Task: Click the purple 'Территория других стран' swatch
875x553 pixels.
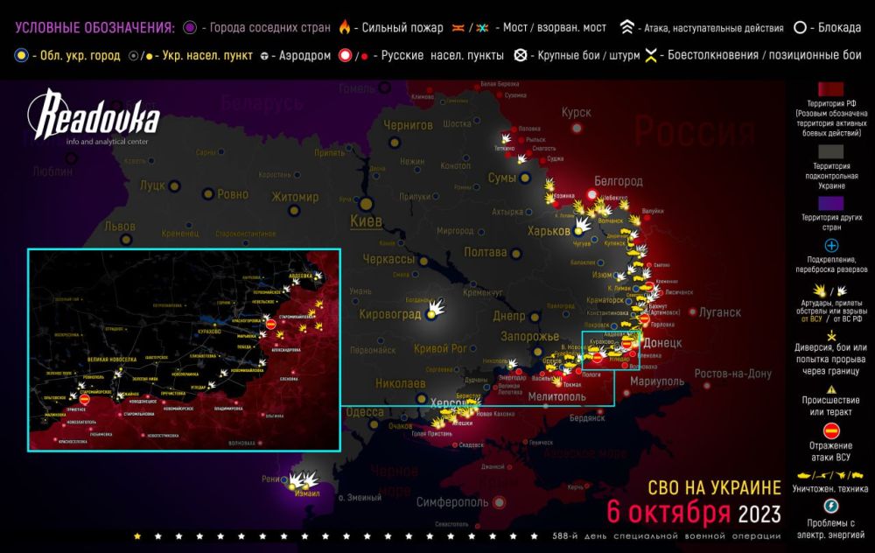Action: (x=831, y=202)
